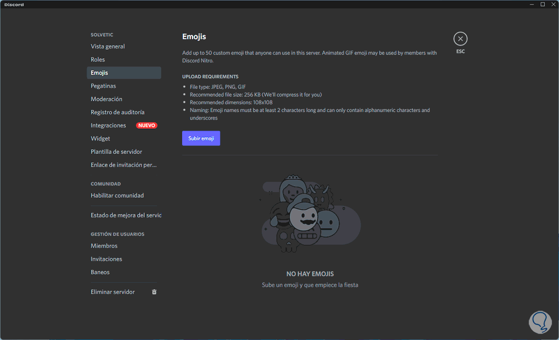Click the SOLVETIC server name header
The width and height of the screenshot is (559, 340).
click(x=102, y=35)
